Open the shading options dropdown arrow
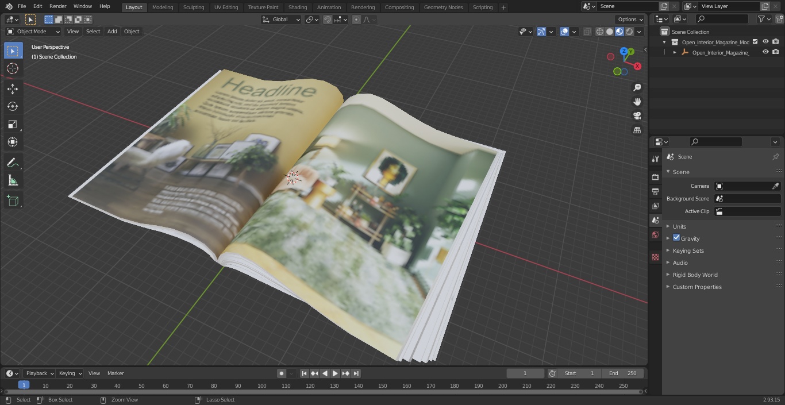 click(639, 32)
